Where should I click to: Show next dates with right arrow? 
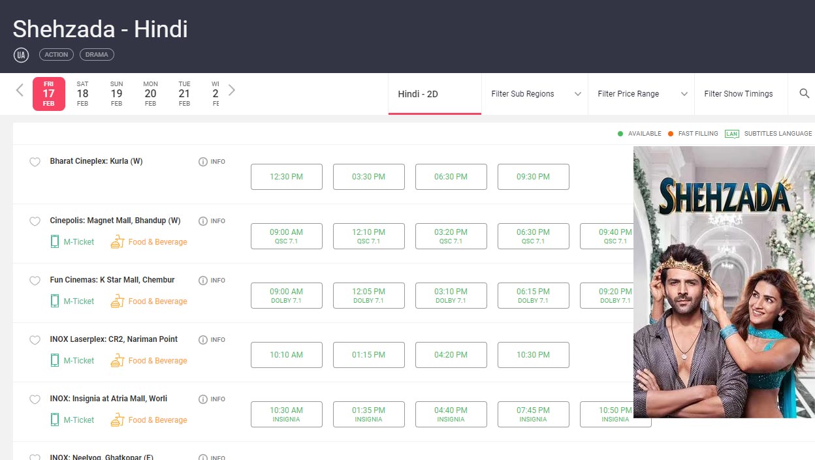pos(231,90)
